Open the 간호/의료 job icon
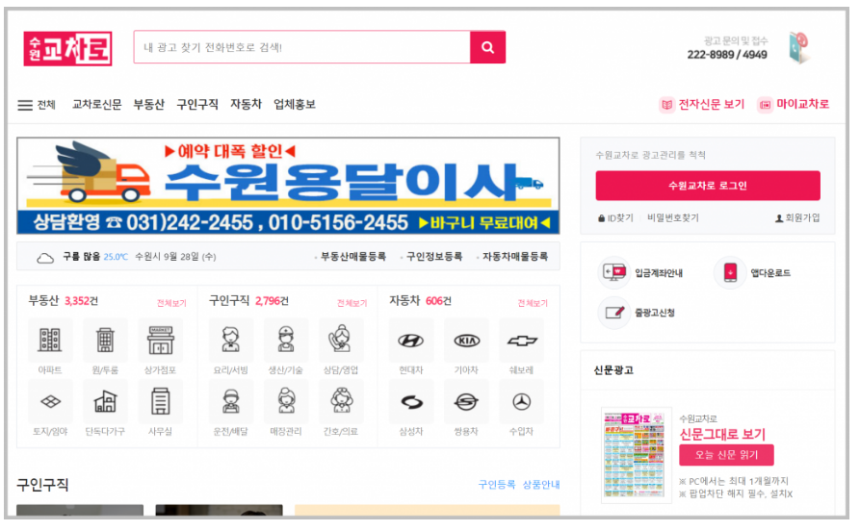Screen dimensions: 860x531 pos(341,402)
